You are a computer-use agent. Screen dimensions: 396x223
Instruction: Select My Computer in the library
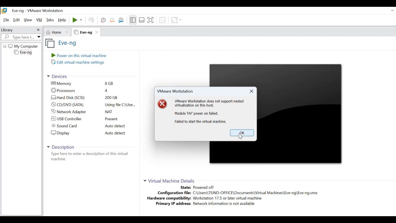26,46
